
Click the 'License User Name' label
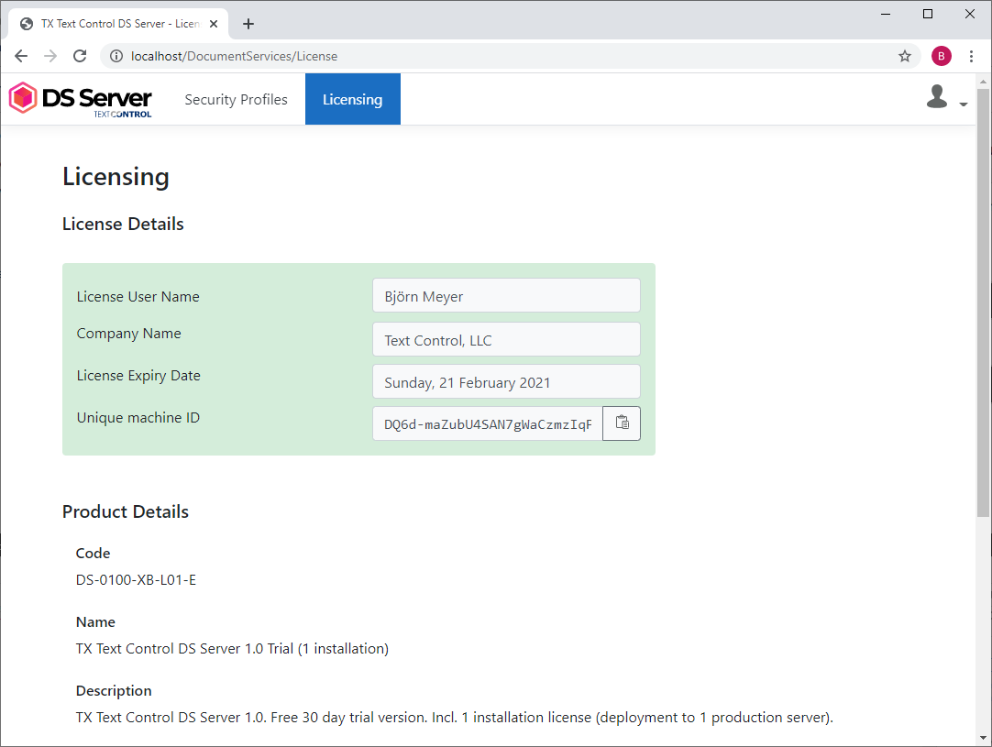coord(138,297)
